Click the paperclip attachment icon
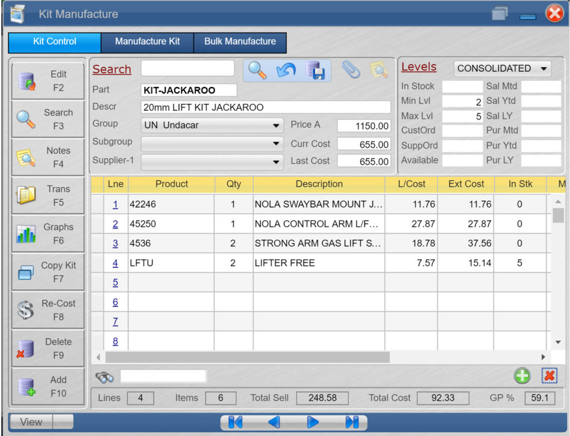The width and height of the screenshot is (570, 436). (351, 70)
